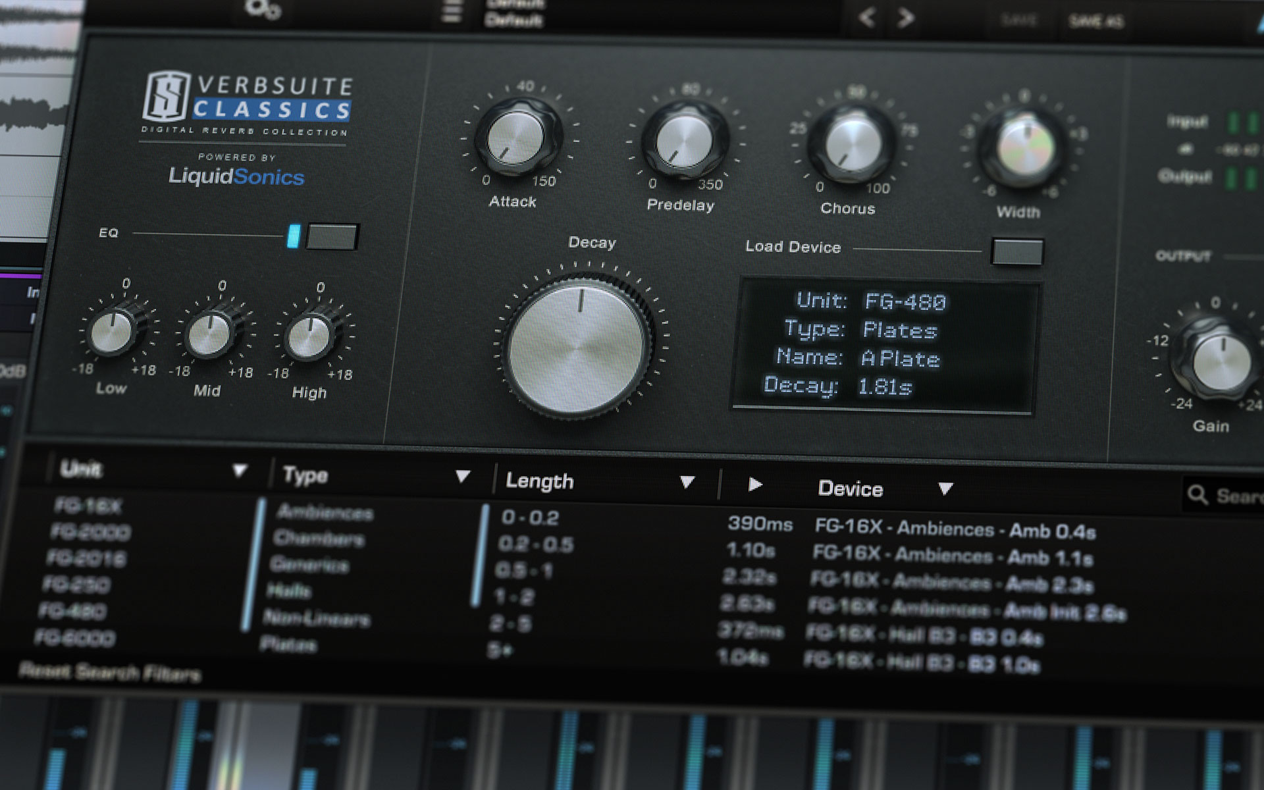Click the High EQ knob
This screenshot has height=790, width=1264.
pyautogui.click(x=309, y=336)
